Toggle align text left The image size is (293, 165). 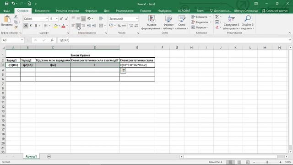(73, 26)
